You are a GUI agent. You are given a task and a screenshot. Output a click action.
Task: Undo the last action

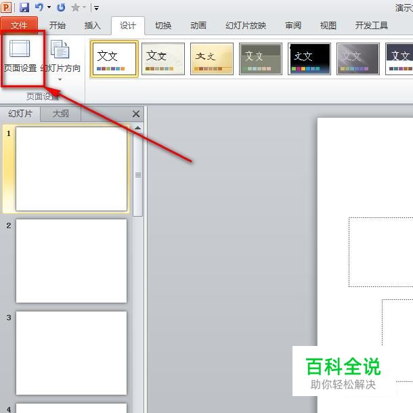pos(39,7)
